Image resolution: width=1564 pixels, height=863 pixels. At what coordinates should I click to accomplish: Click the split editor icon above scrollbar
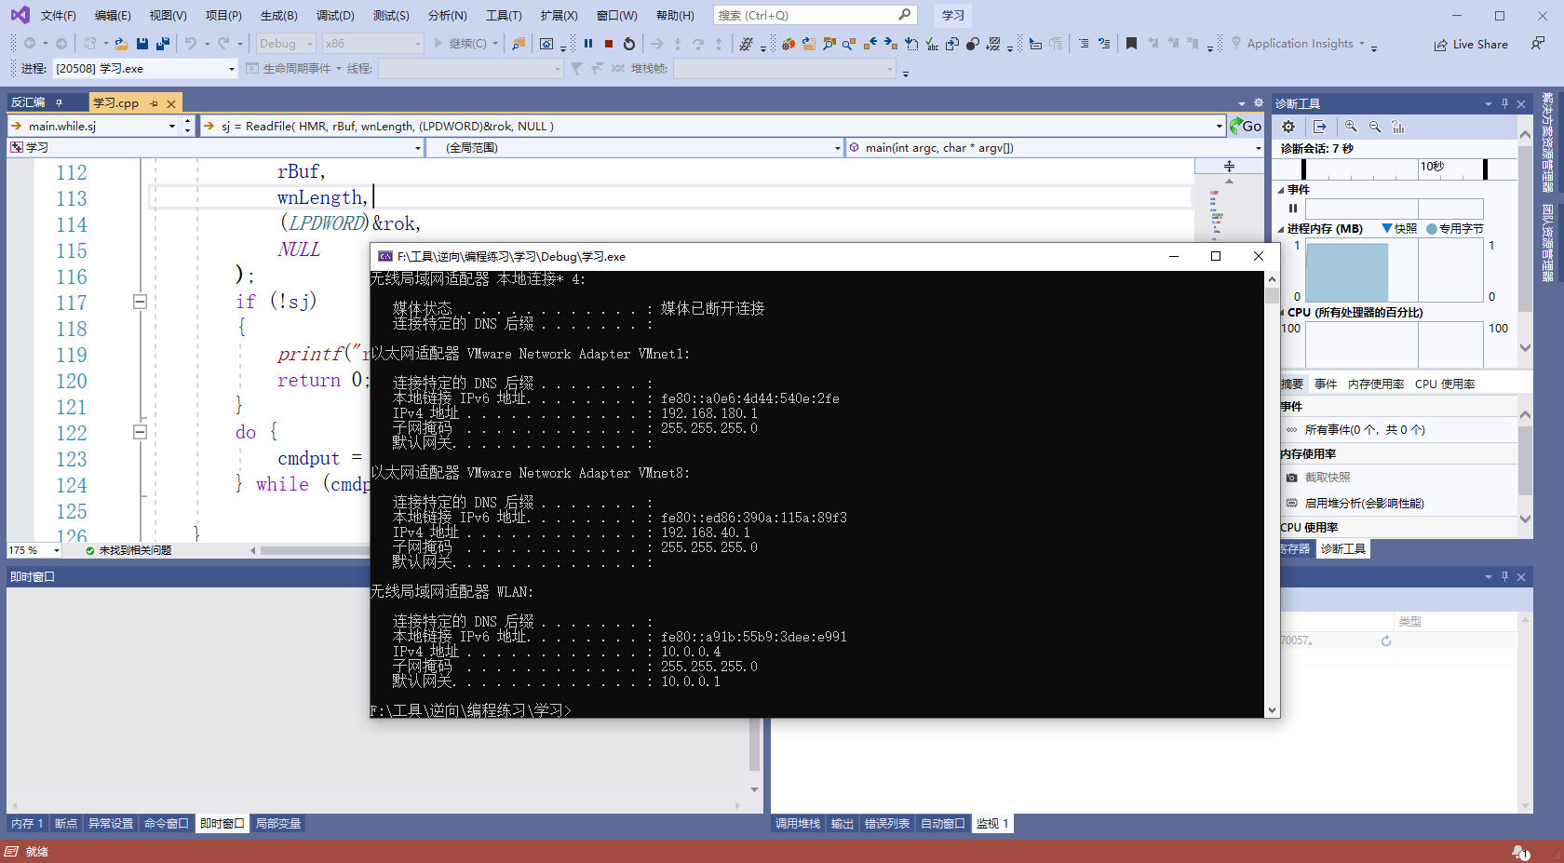1229,166
